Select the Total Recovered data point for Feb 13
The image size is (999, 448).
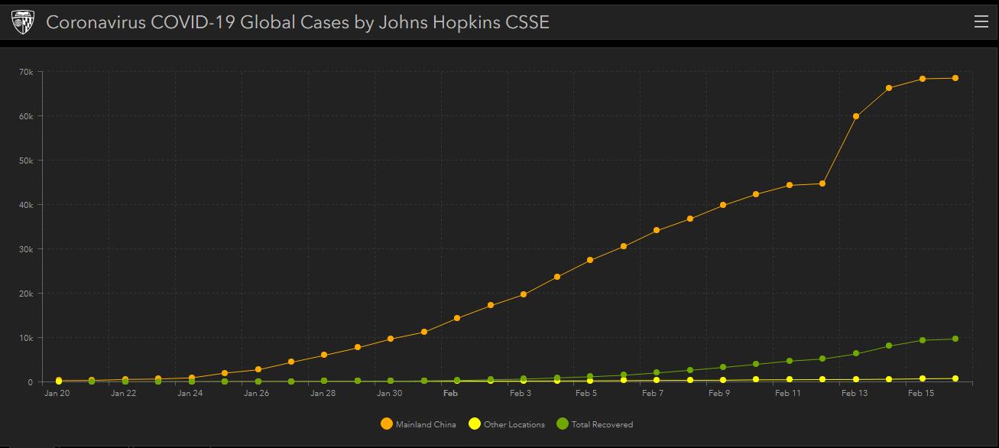(856, 353)
